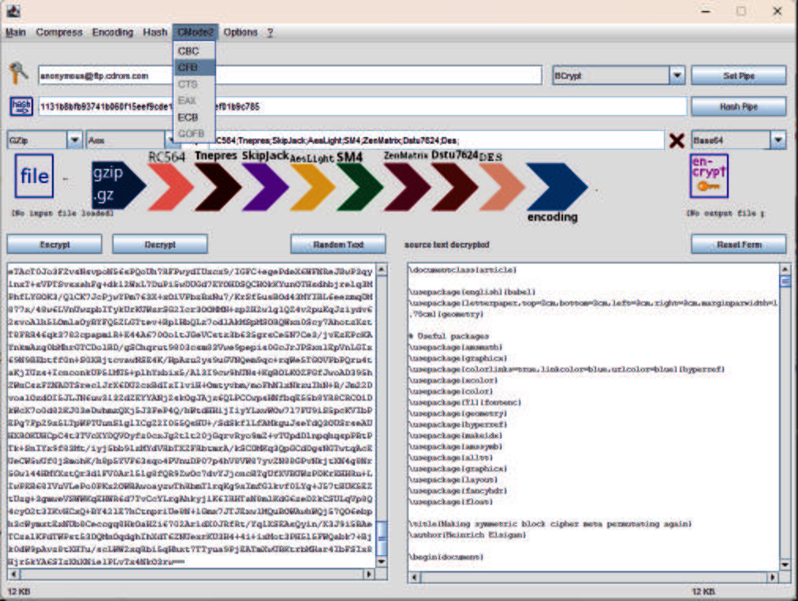The height and width of the screenshot is (601, 798).
Task: Open the Compress menu
Action: [59, 32]
